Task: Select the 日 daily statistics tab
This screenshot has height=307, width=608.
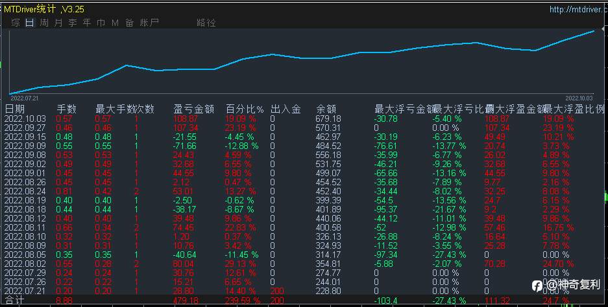Action: click(x=29, y=23)
